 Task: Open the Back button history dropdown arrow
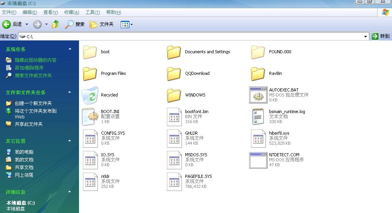coord(27,24)
